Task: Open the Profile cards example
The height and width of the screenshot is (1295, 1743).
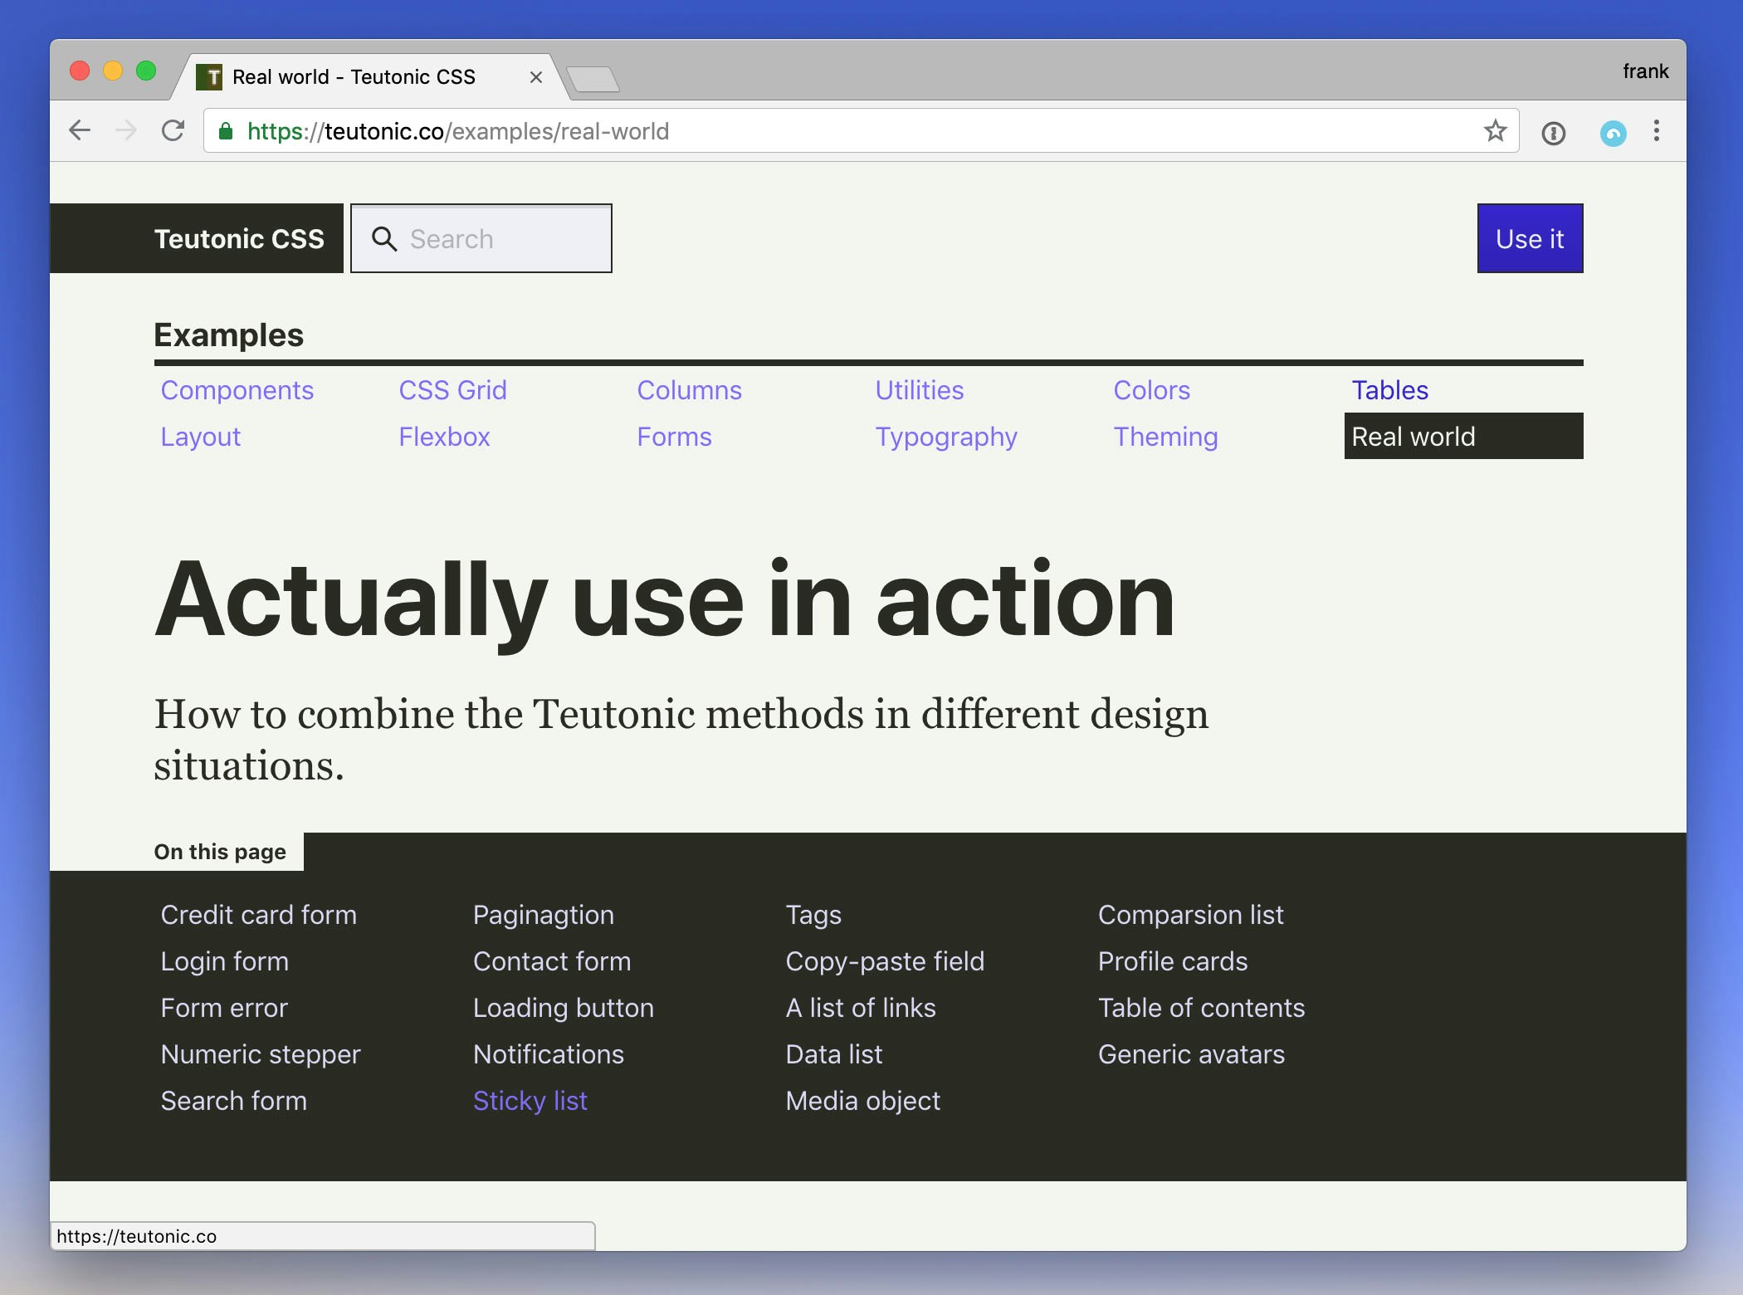Action: tap(1173, 960)
